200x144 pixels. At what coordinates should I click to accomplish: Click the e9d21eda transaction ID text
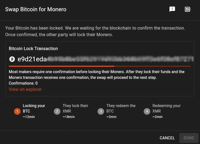pyautogui.click(x=32, y=59)
